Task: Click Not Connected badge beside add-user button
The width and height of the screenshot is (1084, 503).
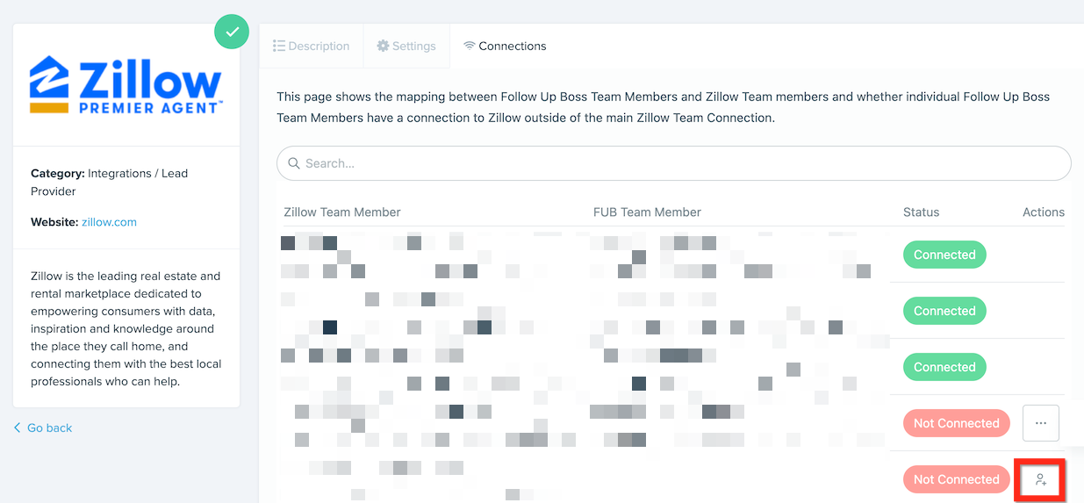Action: coord(956,479)
